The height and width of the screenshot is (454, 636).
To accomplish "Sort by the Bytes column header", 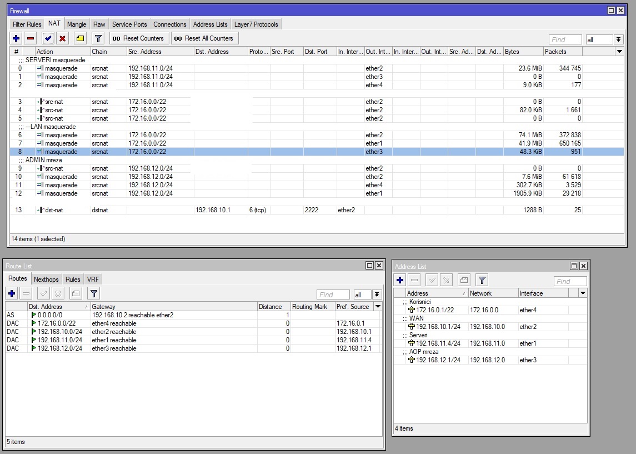I will pos(522,51).
